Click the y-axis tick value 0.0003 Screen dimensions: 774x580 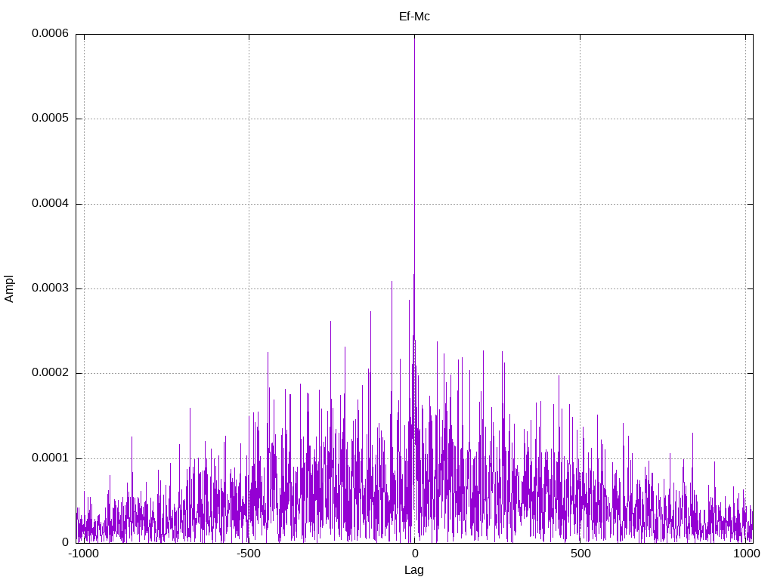[51, 288]
